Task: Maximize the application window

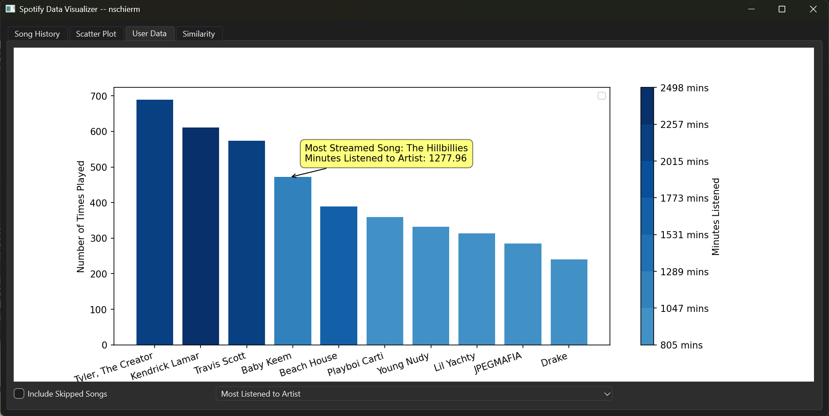Action: (782, 9)
